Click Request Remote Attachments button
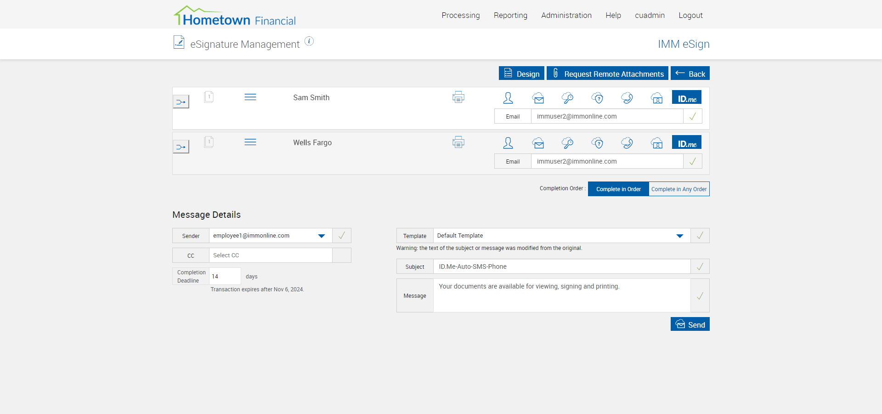 pyautogui.click(x=607, y=73)
